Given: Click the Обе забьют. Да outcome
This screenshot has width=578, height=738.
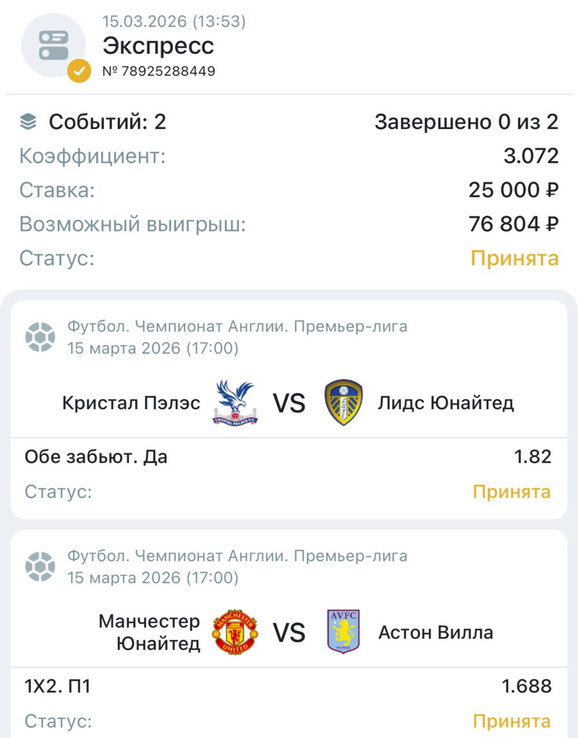Looking at the screenshot, I should tap(96, 457).
